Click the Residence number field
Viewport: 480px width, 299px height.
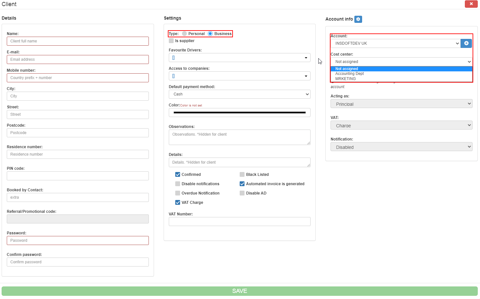tap(78, 154)
